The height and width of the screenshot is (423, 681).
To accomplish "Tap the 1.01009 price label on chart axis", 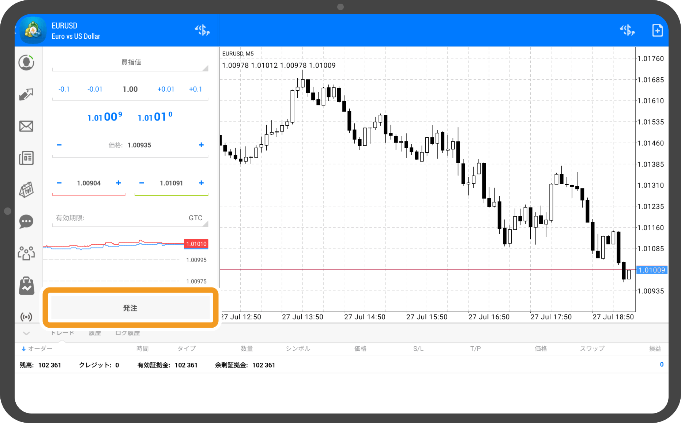I will tap(652, 270).
